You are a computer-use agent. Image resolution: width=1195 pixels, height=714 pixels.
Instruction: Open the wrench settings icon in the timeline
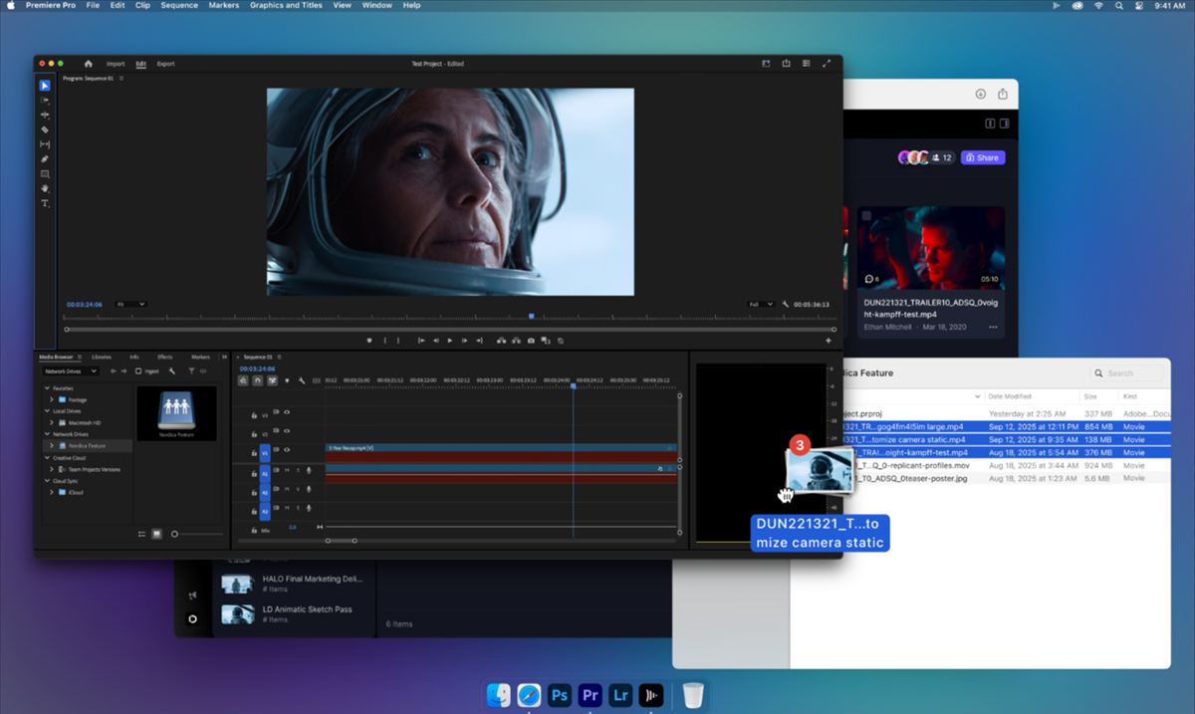(x=303, y=380)
